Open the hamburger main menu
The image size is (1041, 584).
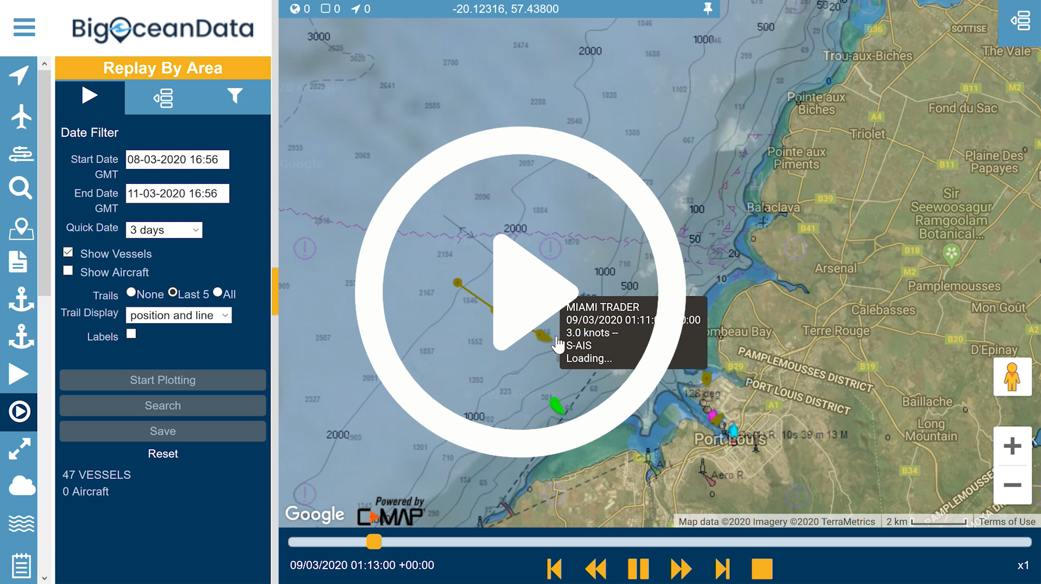tap(24, 27)
